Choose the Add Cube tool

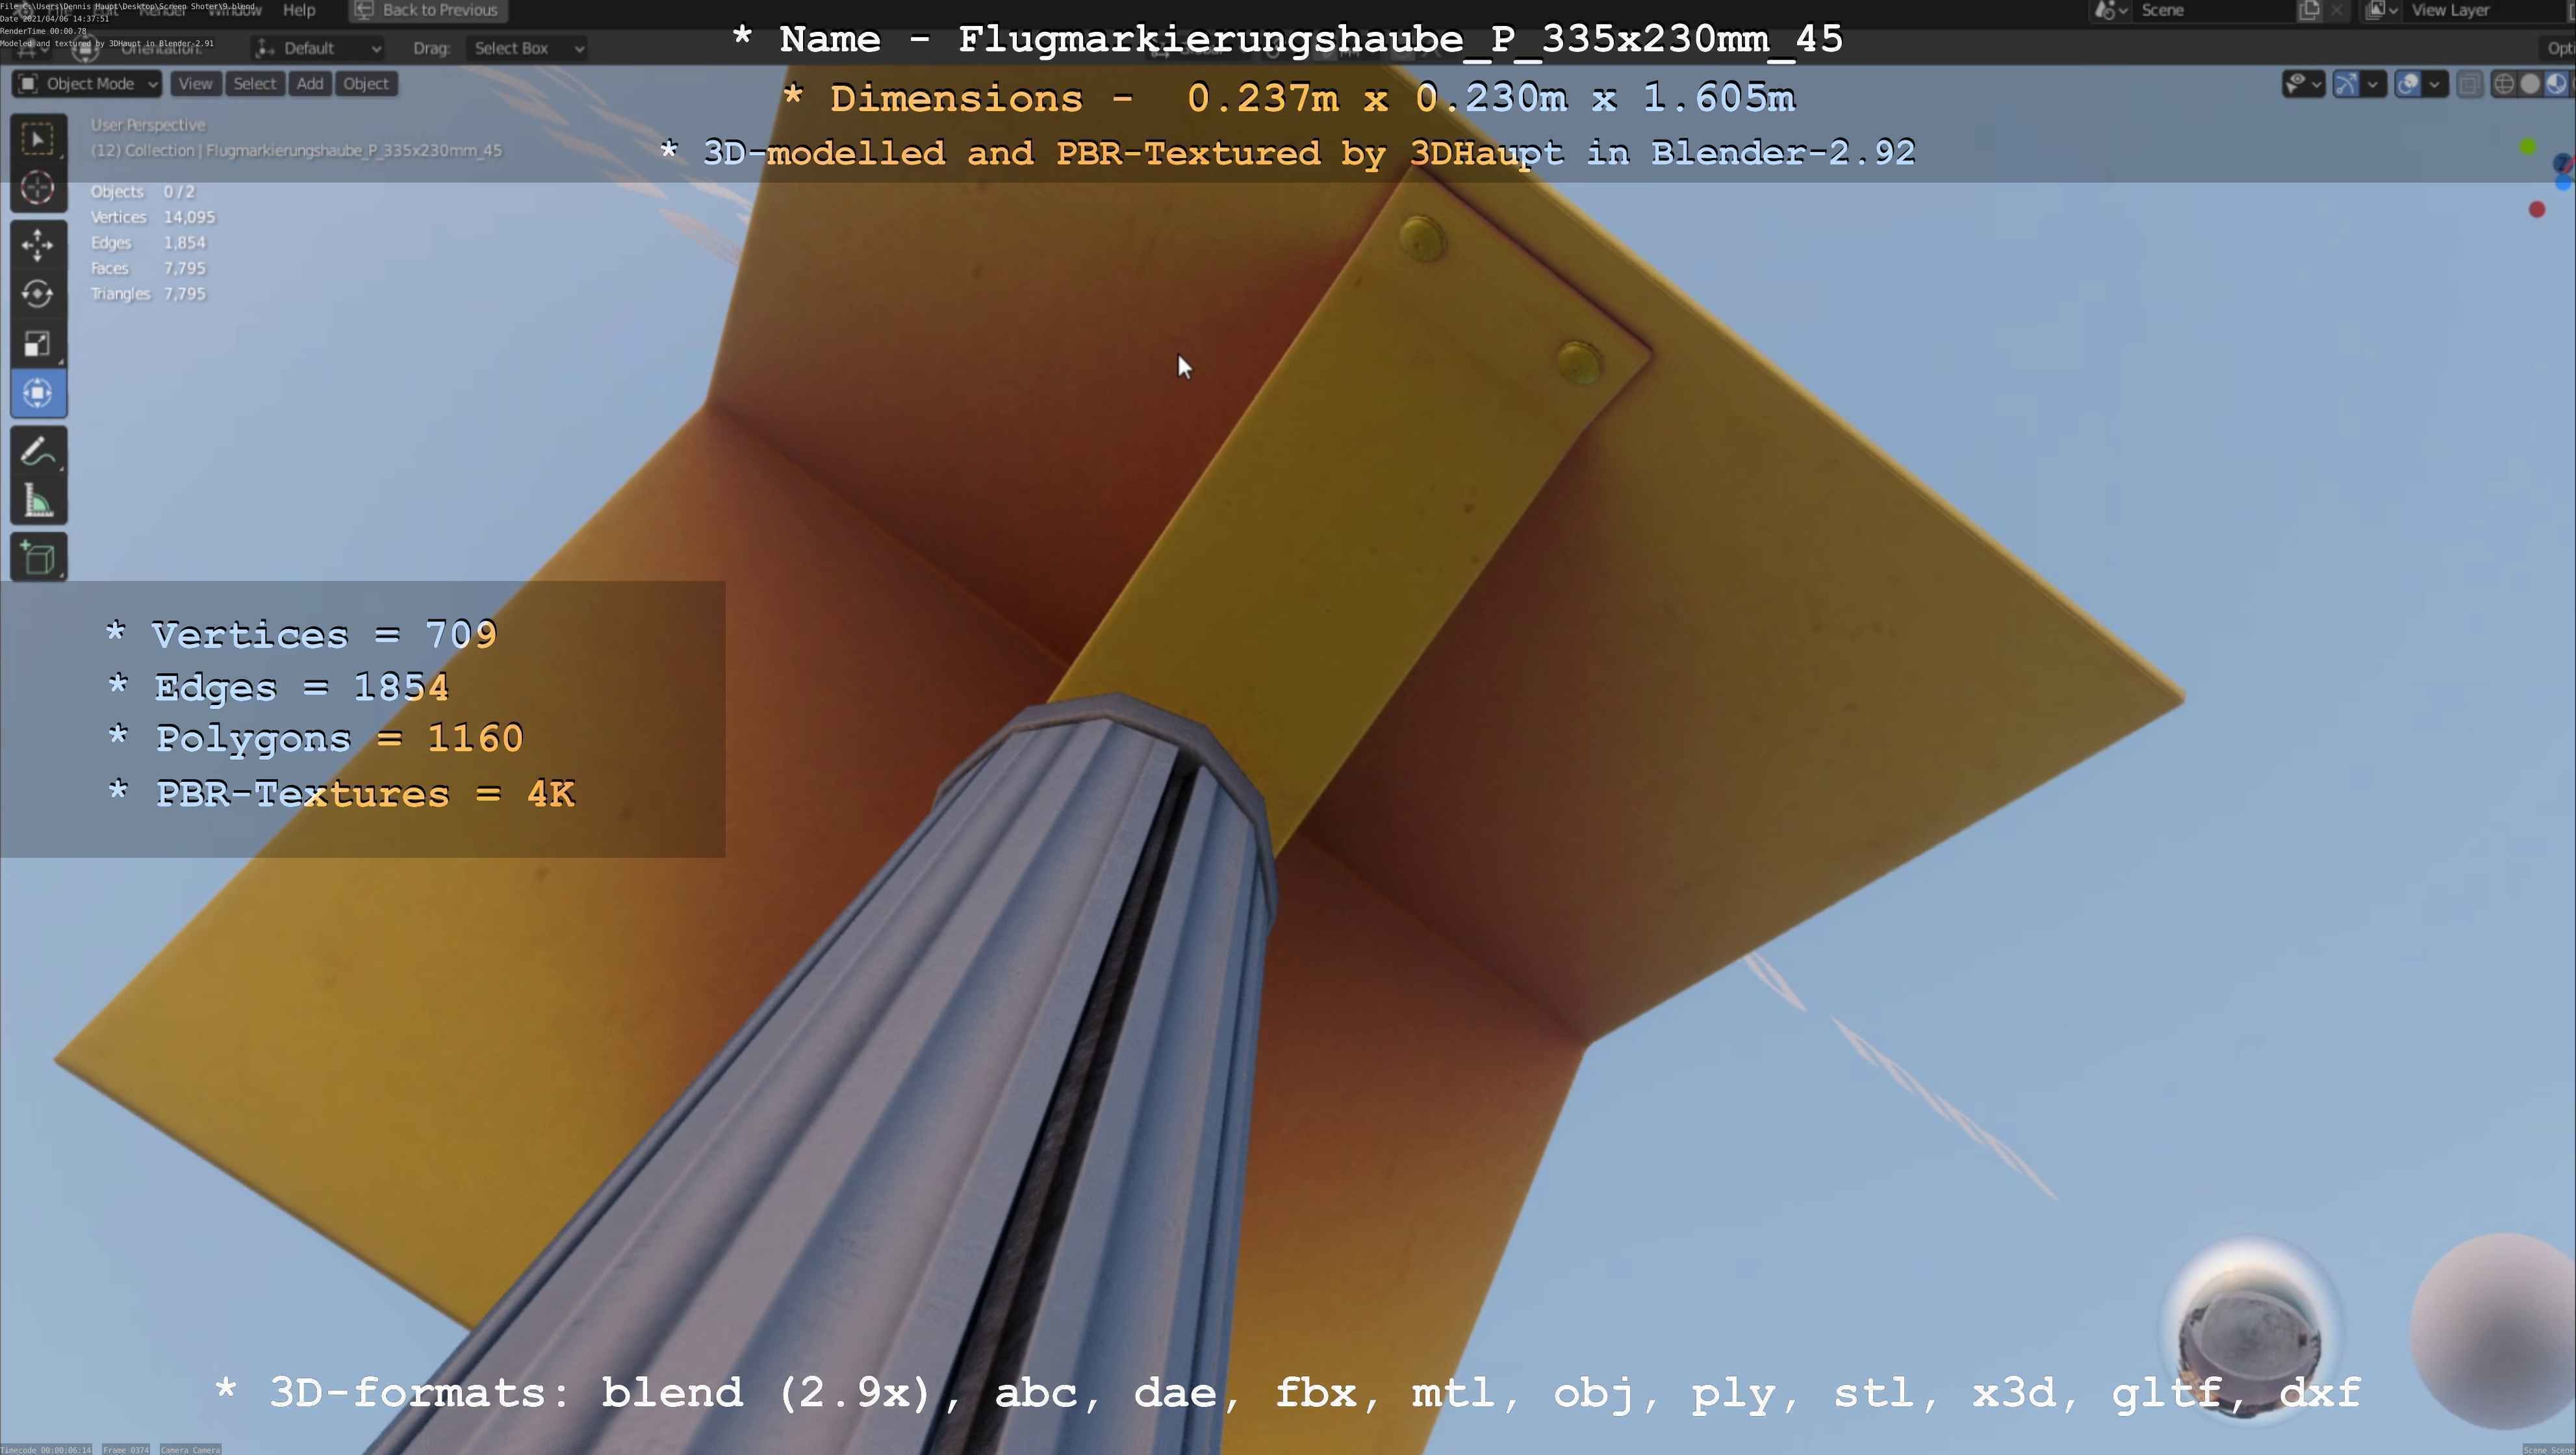(x=38, y=558)
